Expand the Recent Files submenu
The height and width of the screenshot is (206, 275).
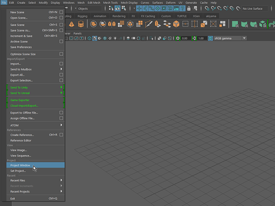pyautogui.click(x=61, y=180)
